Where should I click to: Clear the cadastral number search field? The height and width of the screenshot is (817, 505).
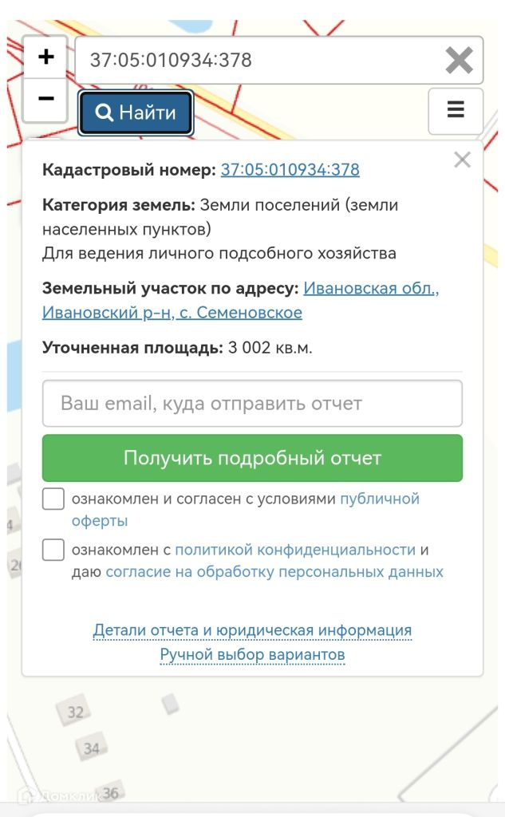(x=459, y=61)
